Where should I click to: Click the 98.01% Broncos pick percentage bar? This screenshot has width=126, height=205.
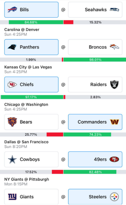tap(95, 59)
